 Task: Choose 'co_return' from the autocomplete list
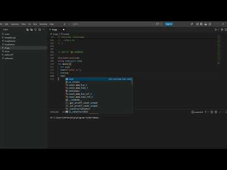click(99, 82)
